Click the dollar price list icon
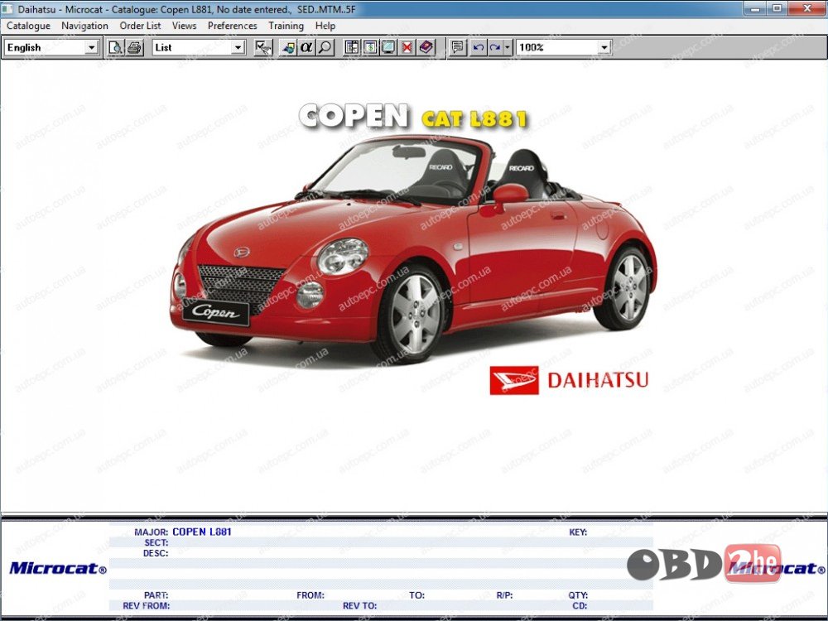Viewport: 828px width, 621px height. tap(370, 47)
